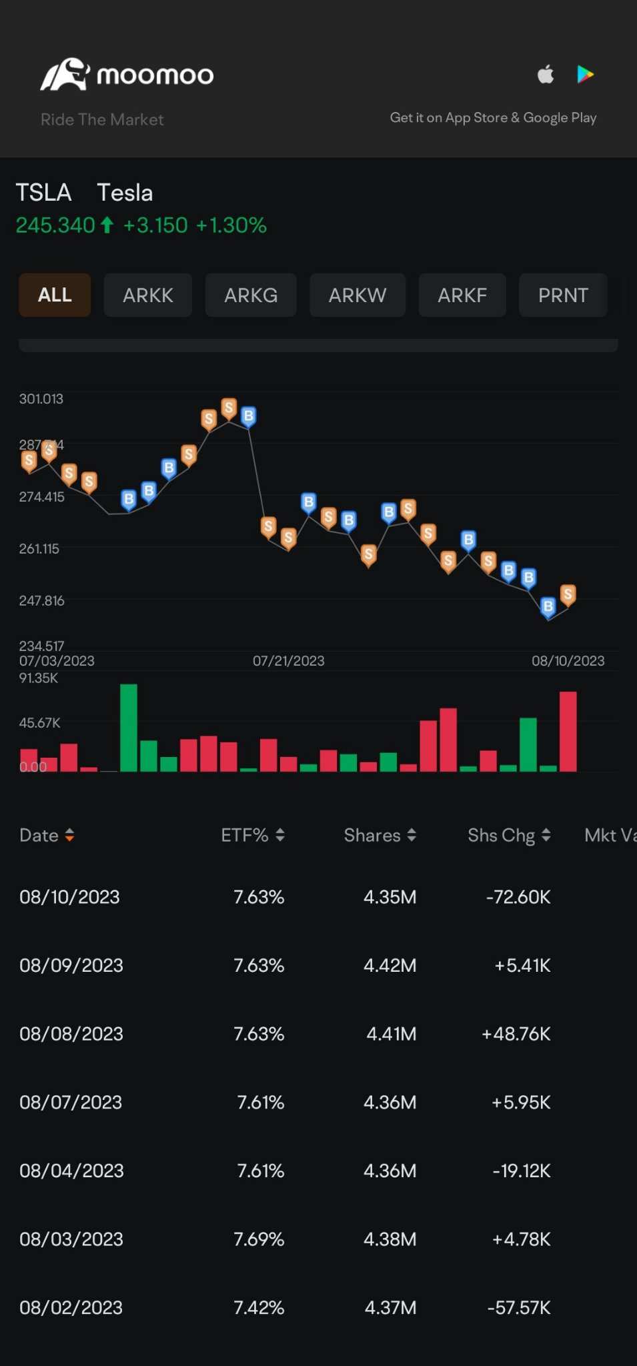The image size is (637, 1366).
Task: Open the Apple App Store icon
Action: [546, 74]
